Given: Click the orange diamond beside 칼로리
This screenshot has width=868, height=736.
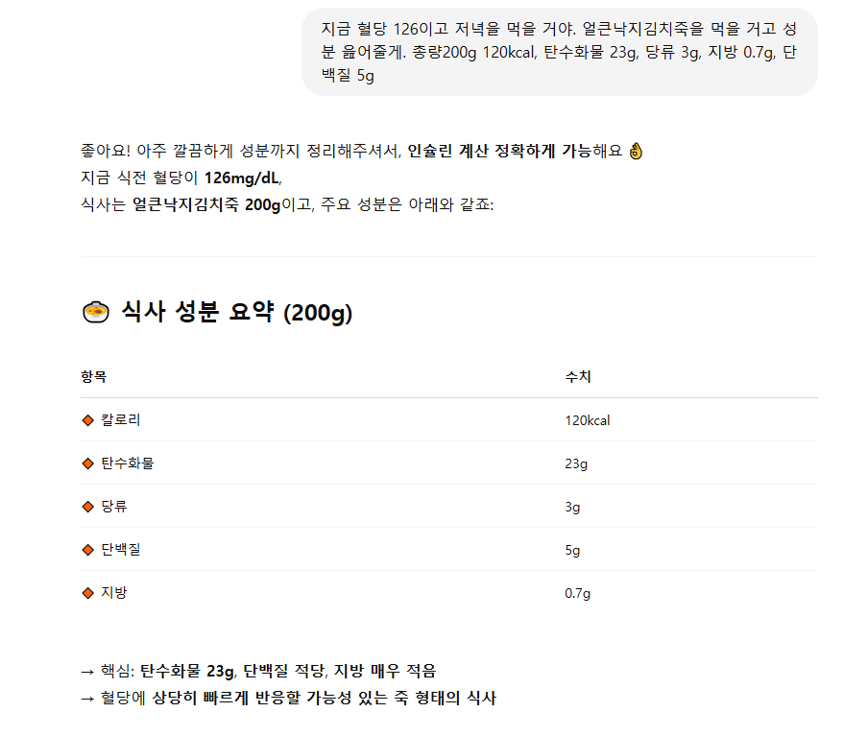Looking at the screenshot, I should 87,420.
